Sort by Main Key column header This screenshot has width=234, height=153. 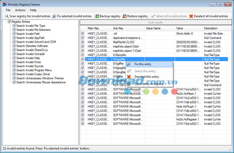click(99, 28)
